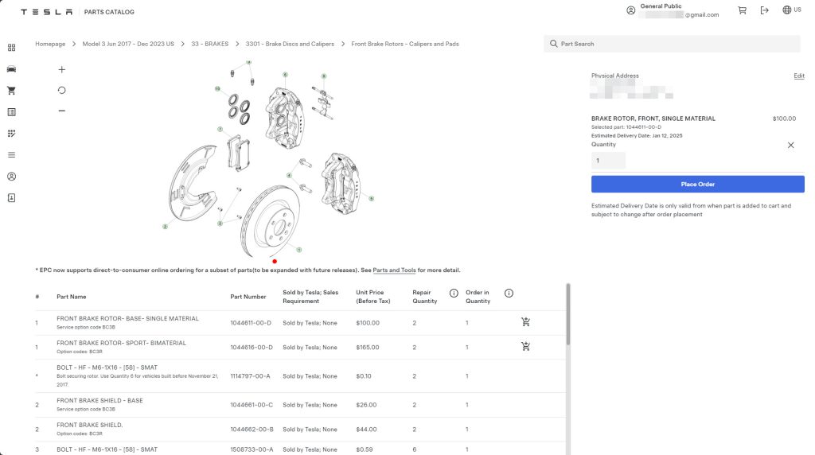Zoom in on the parts diagram
This screenshot has height=455, width=815.
tap(62, 70)
